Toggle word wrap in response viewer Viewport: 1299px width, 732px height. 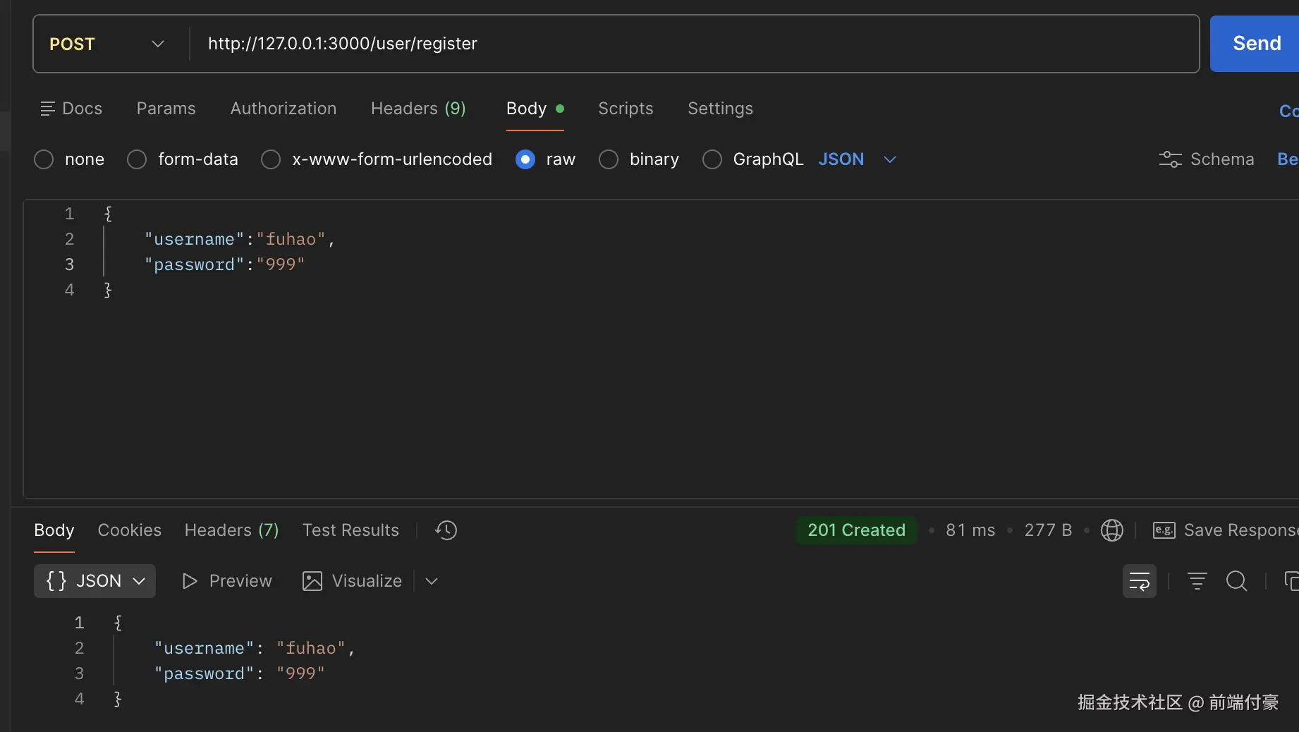1139,581
